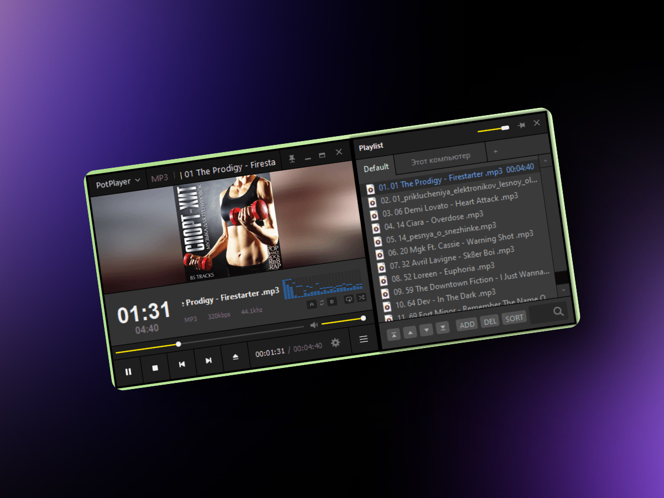Select Dev - In The Dark track

point(466,295)
